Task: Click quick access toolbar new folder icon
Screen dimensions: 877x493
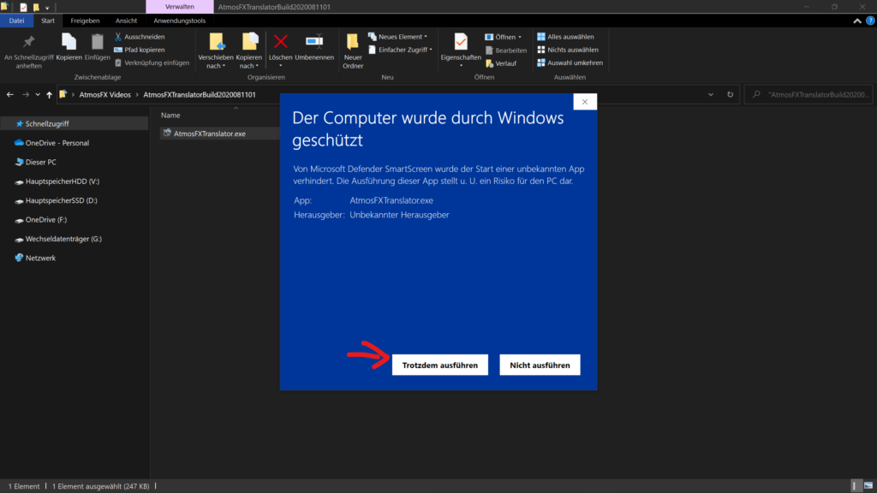Action: 36,7
